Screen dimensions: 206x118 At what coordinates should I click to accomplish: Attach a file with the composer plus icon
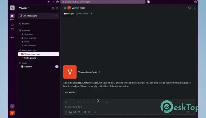(66, 112)
